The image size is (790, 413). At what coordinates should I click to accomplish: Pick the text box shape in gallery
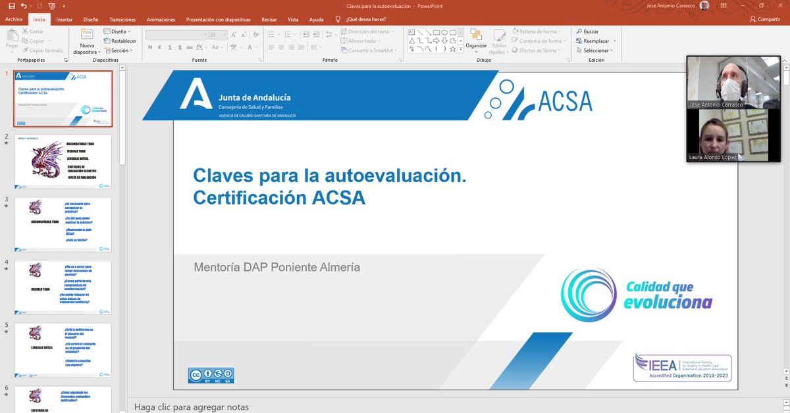(411, 32)
